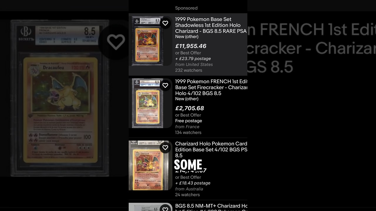Click 134 watchers text on French listing
Image resolution: width=376 pixels, height=211 pixels.
coord(188,132)
